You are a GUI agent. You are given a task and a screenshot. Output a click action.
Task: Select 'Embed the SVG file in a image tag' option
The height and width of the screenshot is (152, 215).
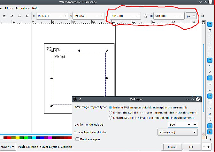[x=111, y=113]
